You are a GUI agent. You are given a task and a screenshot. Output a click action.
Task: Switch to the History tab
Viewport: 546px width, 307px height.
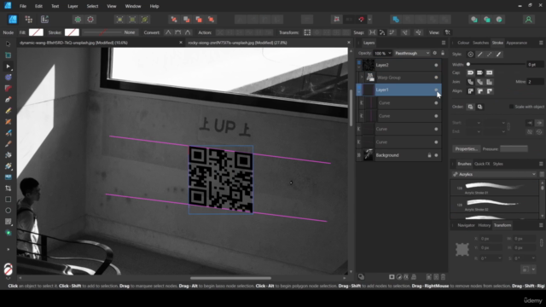484,225
